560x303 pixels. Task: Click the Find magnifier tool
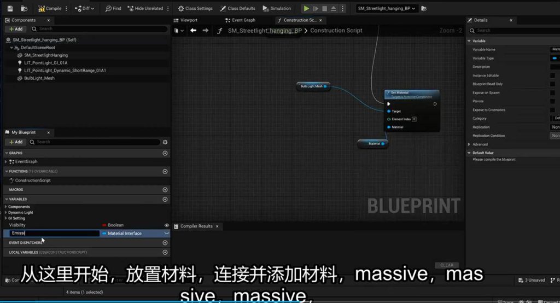113,8
